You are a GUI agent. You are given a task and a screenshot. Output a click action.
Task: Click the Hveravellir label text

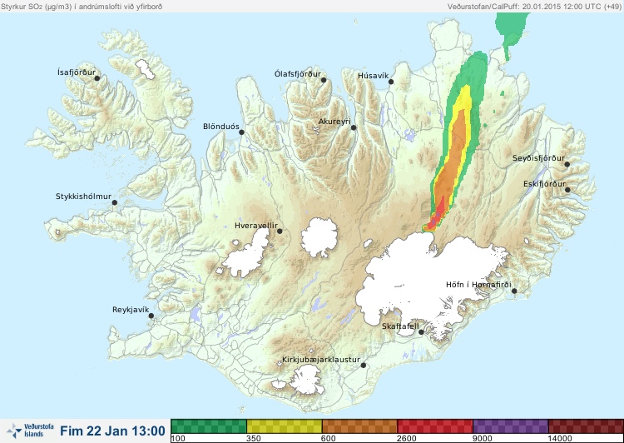click(256, 226)
